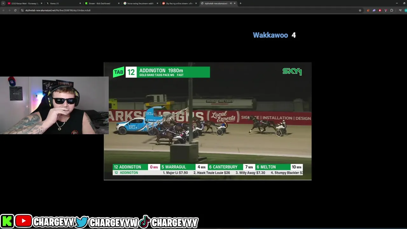Switch to the horse racing live stream reddit tab
Viewport: 407px width, 229px height.
click(141, 3)
